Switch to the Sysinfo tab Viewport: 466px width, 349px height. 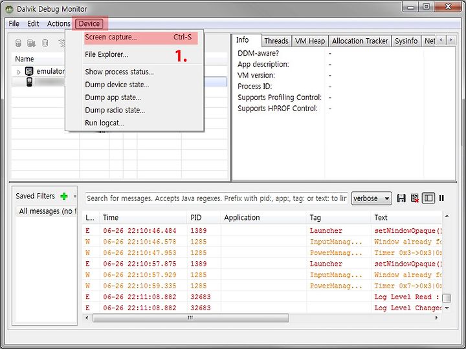(406, 41)
